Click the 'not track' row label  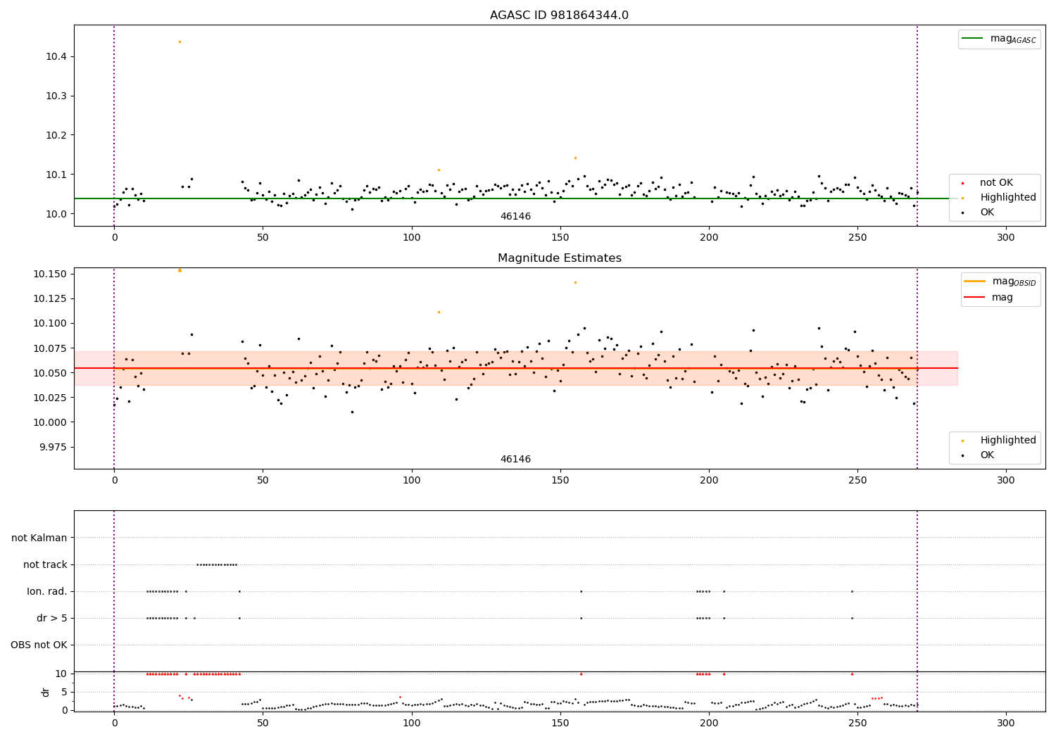pos(45,565)
